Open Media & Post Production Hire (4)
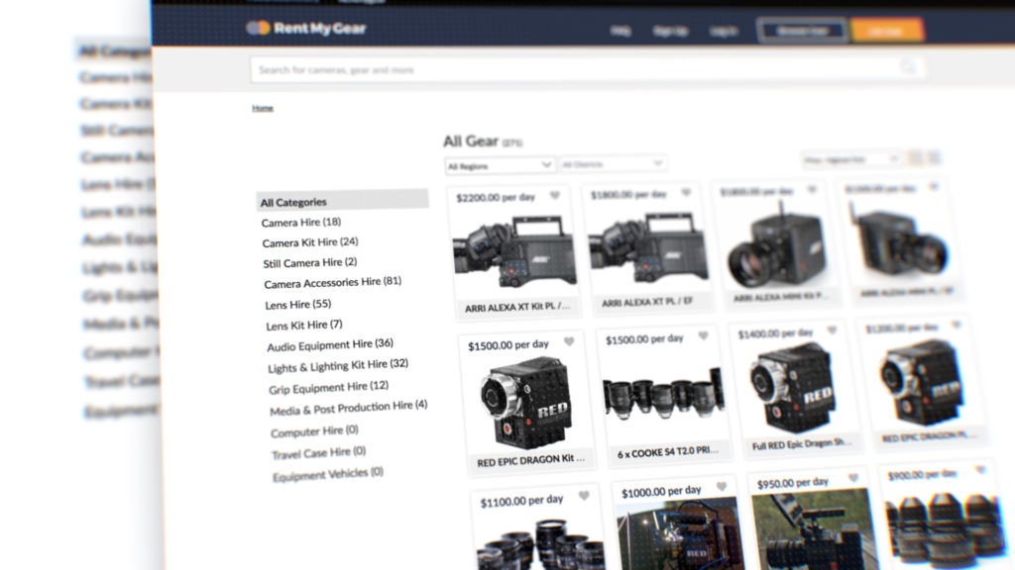Viewport: 1015px width, 570px height. (348, 408)
